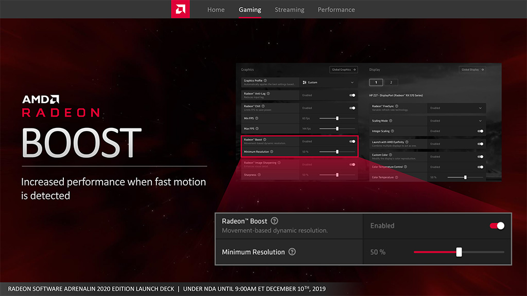This screenshot has width=527, height=296.
Task: Toggle the Custom Color switch
Action: [480, 157]
